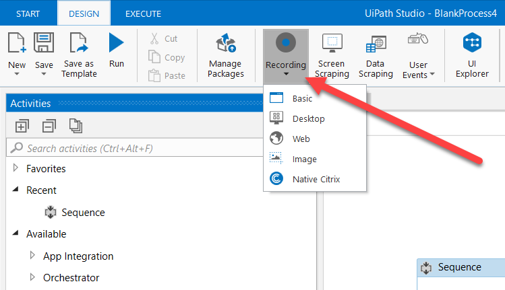Select Web recording option
This screenshot has width=505, height=290.
(301, 139)
